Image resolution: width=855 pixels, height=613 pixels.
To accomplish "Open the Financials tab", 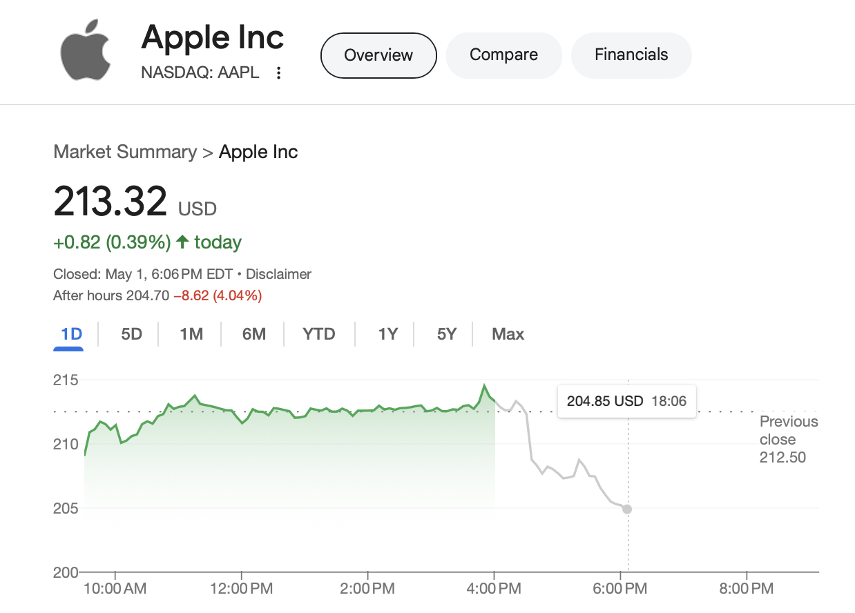I will pyautogui.click(x=631, y=55).
